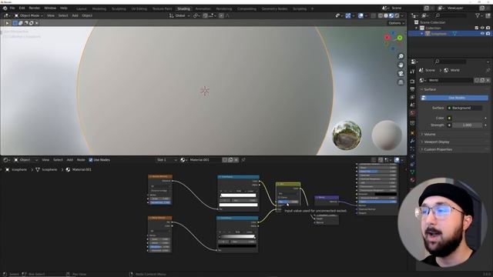Open the Tool properties tab
This screenshot has width=493, height=277.
tap(412, 72)
